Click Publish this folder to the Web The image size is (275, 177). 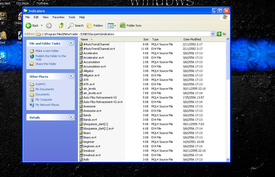(51, 58)
